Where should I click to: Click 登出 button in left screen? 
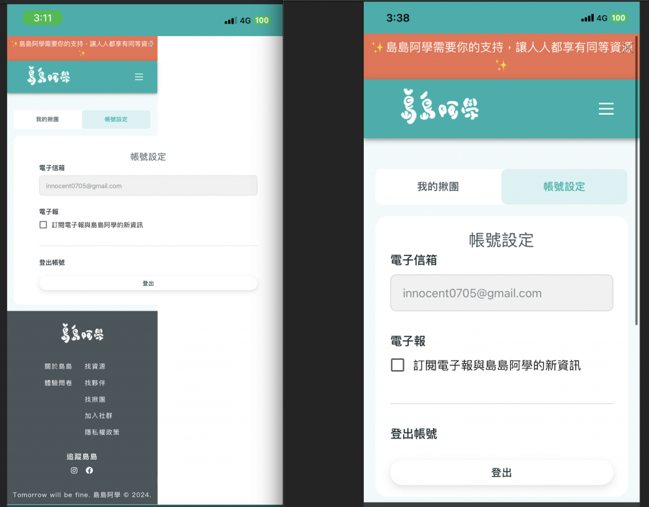tap(148, 283)
